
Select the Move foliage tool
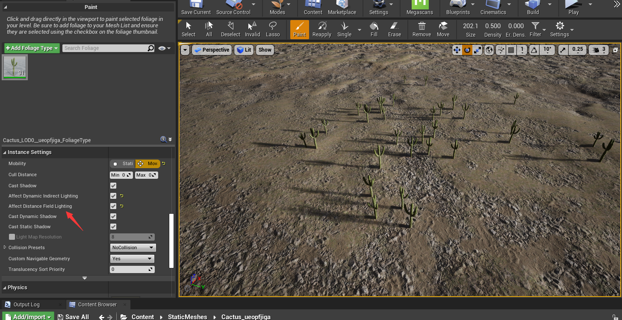tap(443, 29)
